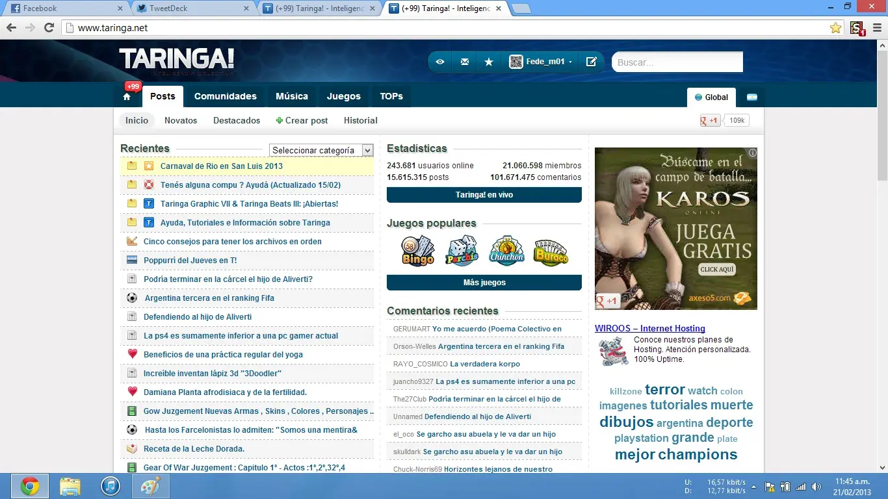This screenshot has height=499, width=888.
Task: Open post Argentina tercera en el ranking Fifa
Action: [209, 298]
